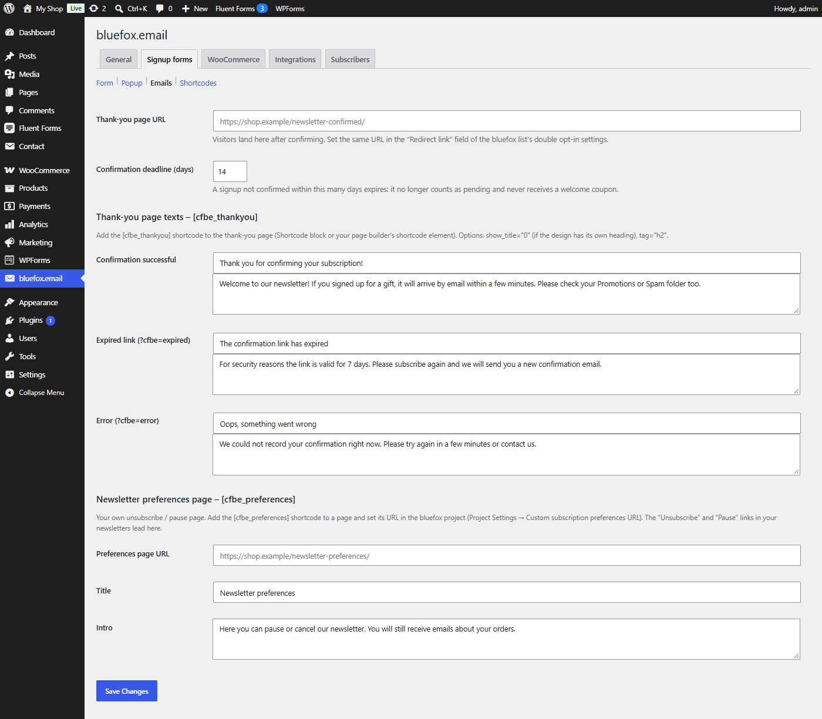Open Dashboard icon in sidebar
This screenshot has height=719, width=822.
[9, 32]
